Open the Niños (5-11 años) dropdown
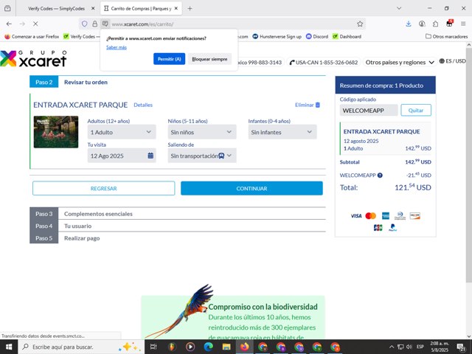472x354 pixels. 202,132
